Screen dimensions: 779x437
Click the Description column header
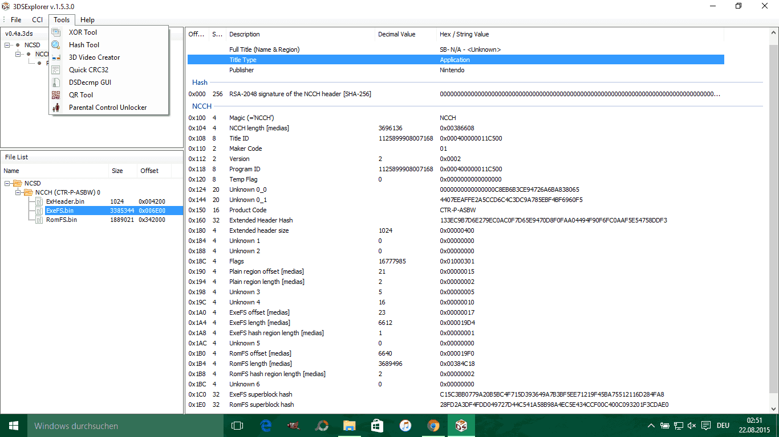pos(300,34)
